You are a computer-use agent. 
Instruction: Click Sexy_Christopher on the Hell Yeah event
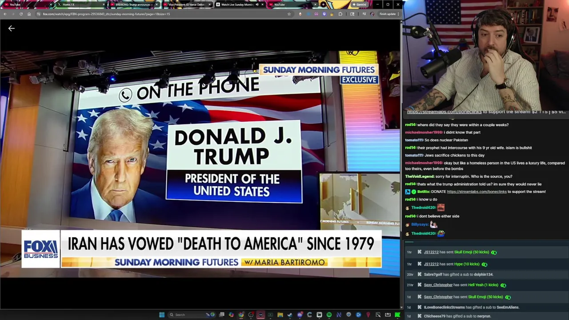(438, 285)
